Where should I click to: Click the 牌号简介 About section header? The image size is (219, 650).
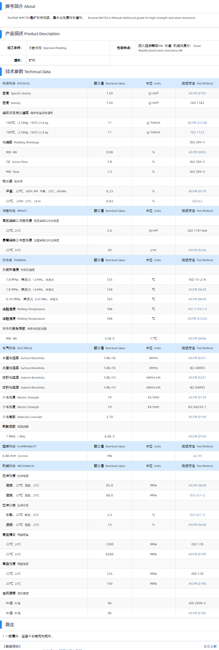(x=20, y=6)
